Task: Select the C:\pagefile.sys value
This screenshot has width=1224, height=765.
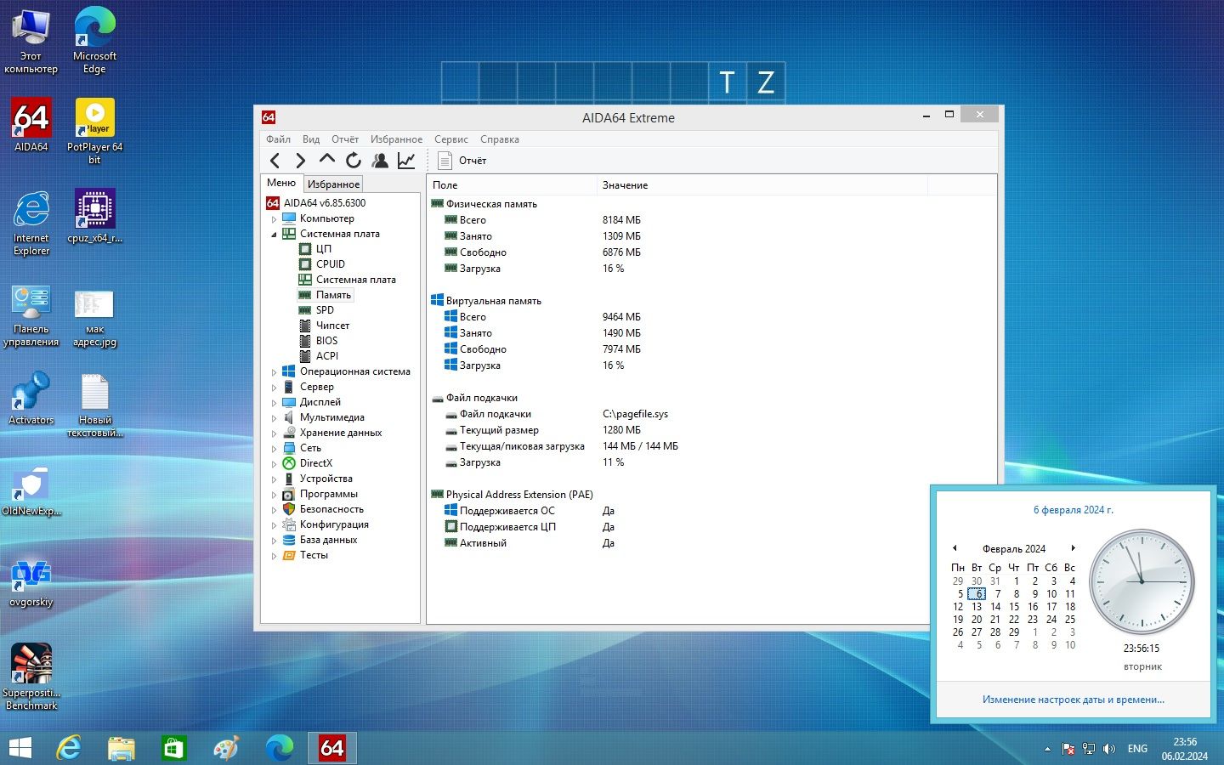Action: 635,414
